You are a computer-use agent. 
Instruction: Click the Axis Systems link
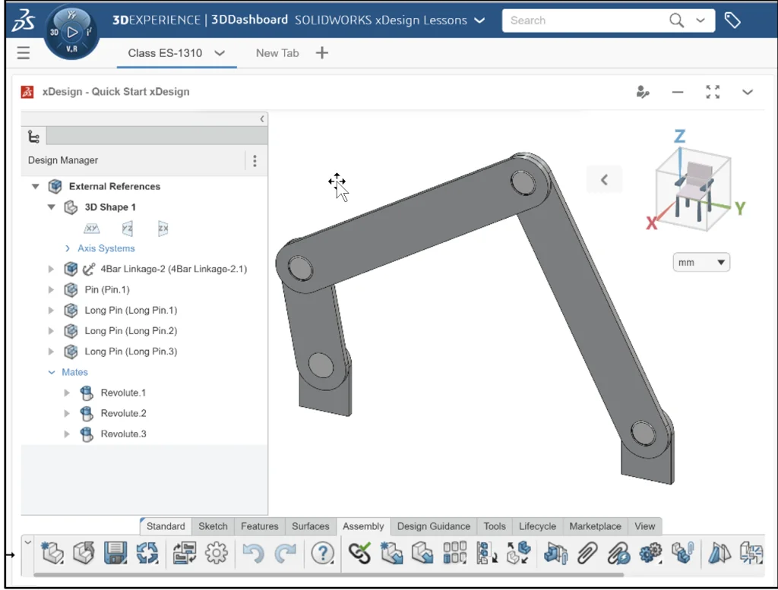[106, 248]
